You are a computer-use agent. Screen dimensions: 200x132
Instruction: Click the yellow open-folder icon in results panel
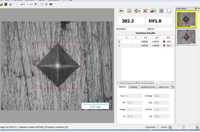[x=152, y=11]
